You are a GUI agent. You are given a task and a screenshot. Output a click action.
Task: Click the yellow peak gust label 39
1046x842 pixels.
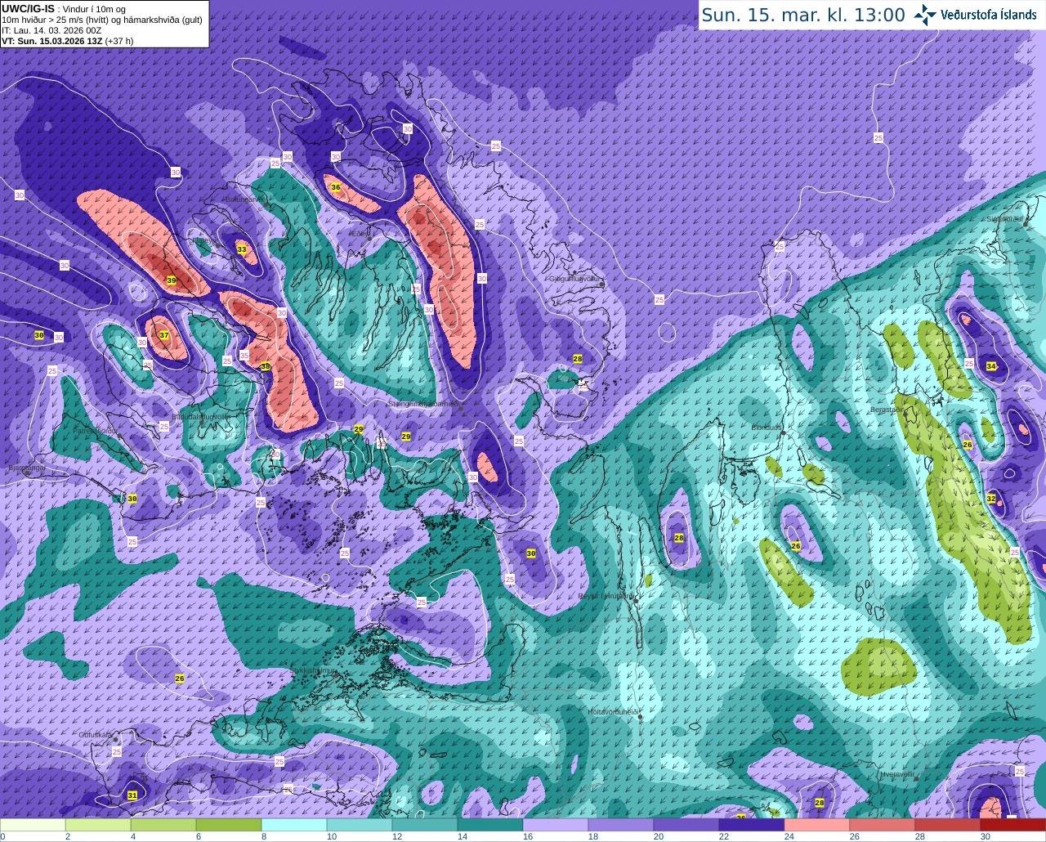click(171, 280)
